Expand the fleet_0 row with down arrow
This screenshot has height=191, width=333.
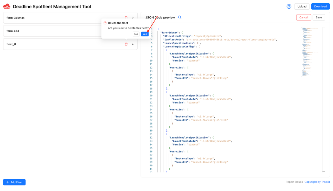click(133, 44)
